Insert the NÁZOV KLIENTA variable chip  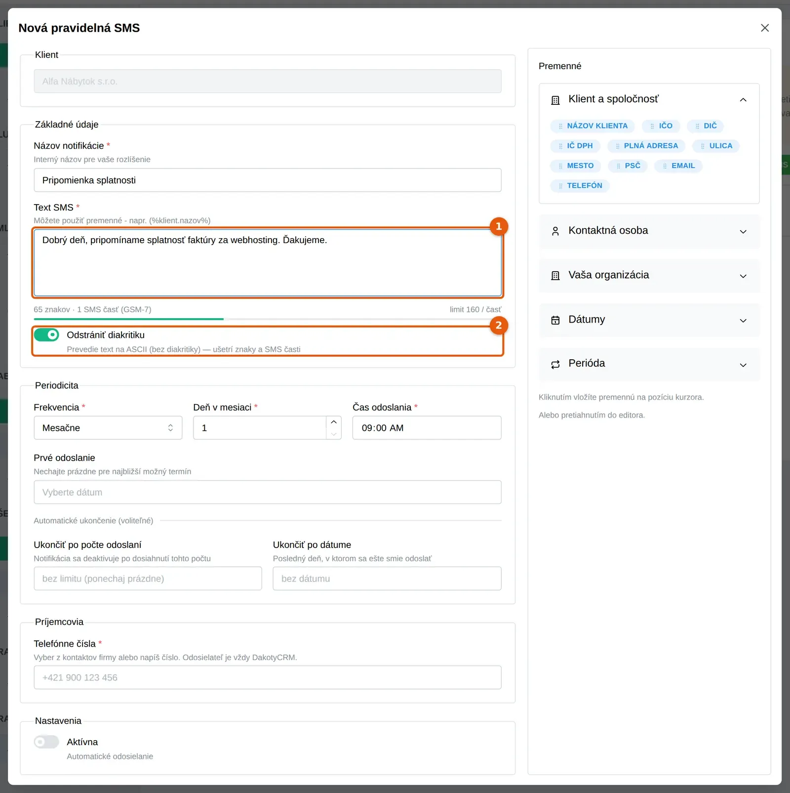(592, 126)
